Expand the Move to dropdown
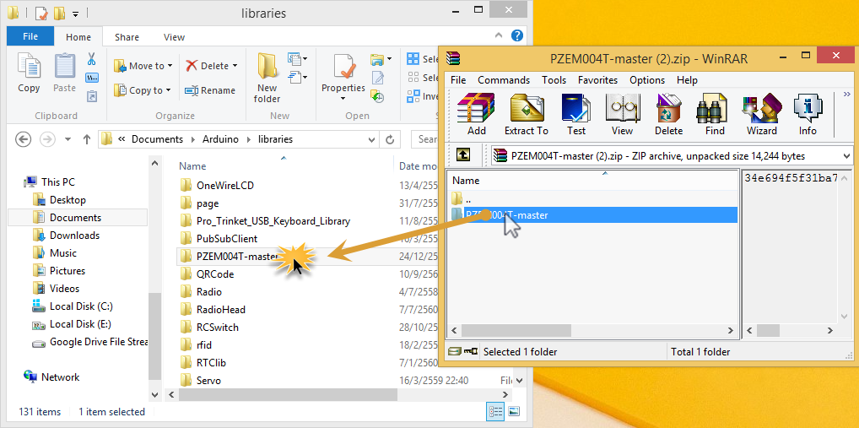This screenshot has width=859, height=428. coord(170,66)
